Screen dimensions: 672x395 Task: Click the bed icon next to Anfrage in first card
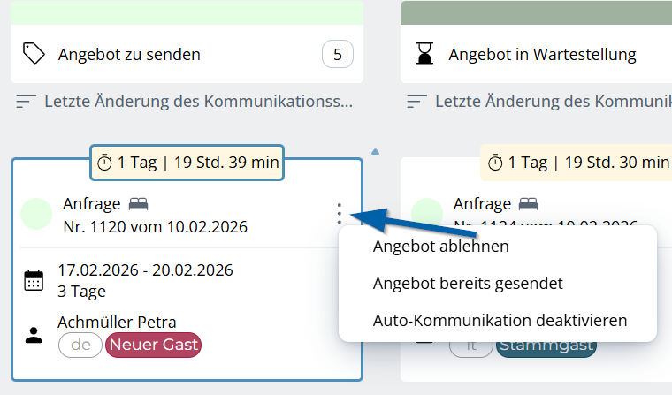[x=138, y=204]
